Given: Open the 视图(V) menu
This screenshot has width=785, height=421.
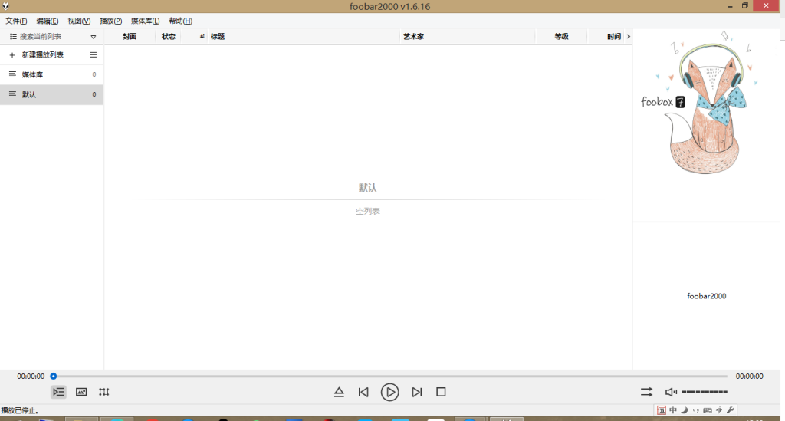Looking at the screenshot, I should coord(79,21).
